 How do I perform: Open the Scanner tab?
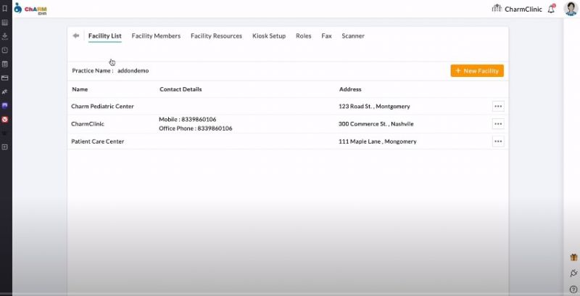pyautogui.click(x=353, y=36)
